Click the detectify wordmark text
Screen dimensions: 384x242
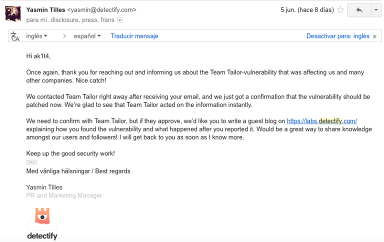pos(42,236)
